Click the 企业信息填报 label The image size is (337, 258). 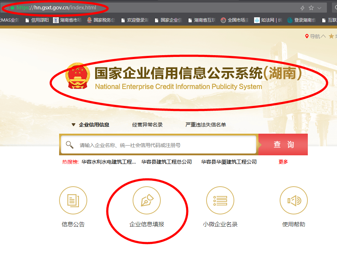tap(147, 224)
